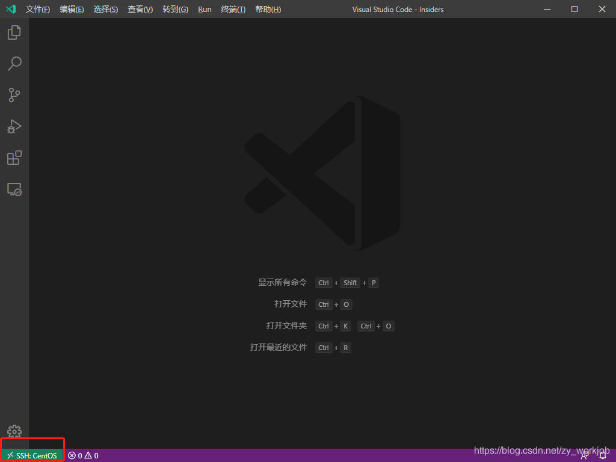Click the R key hint
The height and width of the screenshot is (462, 616).
pyautogui.click(x=346, y=348)
